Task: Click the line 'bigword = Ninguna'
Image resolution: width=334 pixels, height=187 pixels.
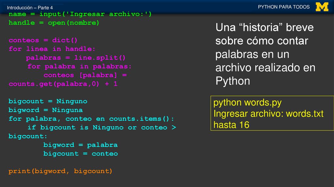Action: coord(46,110)
